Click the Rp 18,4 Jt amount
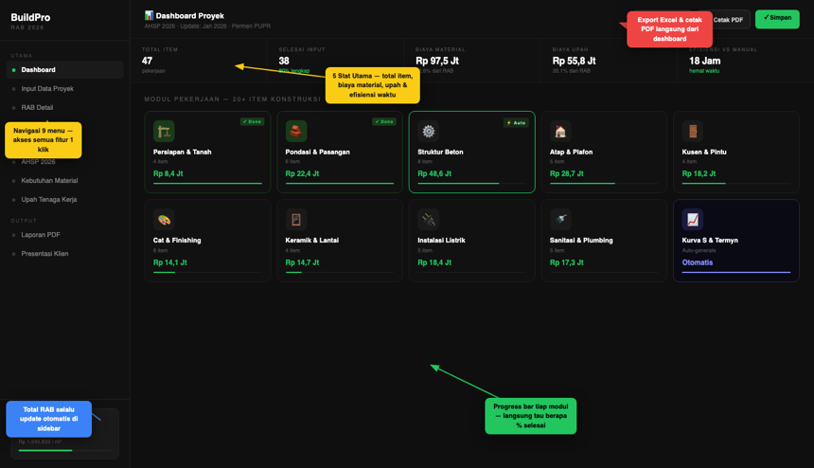This screenshot has width=814, height=468. [434, 262]
